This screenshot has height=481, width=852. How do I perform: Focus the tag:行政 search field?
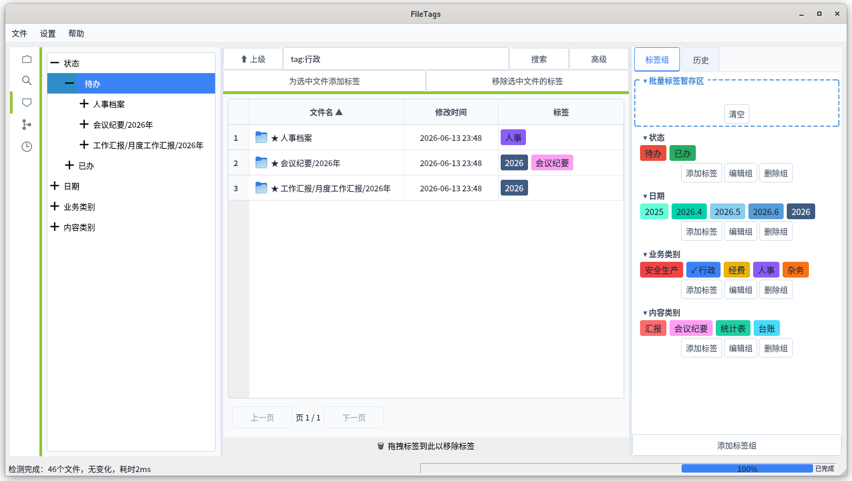click(396, 59)
